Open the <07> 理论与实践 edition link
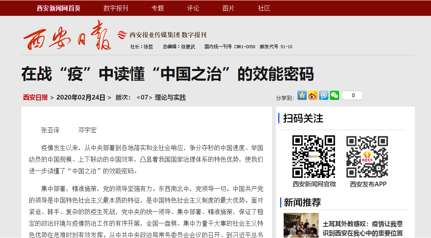 click(161, 98)
